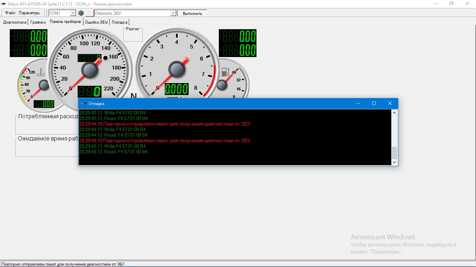Click the speedometer odometer reset knob
Image resolution: width=476 pixels, height=267 pixels.
point(106,58)
